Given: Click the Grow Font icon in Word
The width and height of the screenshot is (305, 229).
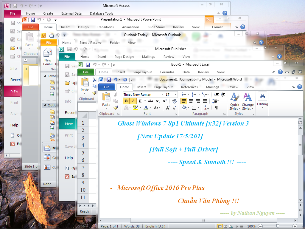Looking at the screenshot, I should 168,108.
